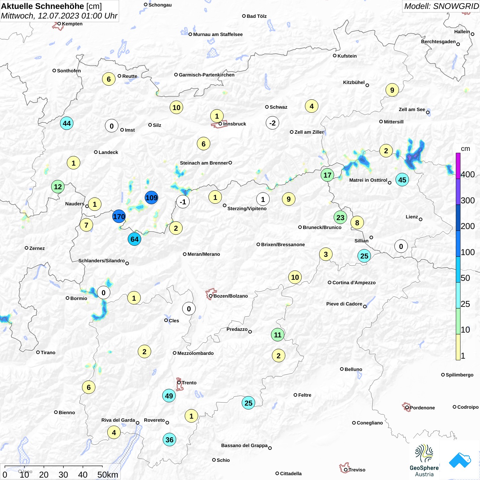The image size is (480, 480).
Task: Click the Kitzbühel city label
Action: click(x=354, y=82)
